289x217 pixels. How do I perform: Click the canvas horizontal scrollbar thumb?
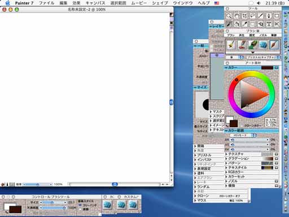click(x=115, y=184)
